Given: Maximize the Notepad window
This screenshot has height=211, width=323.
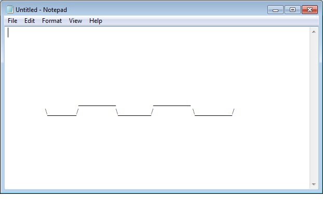Looking at the screenshot, I should 292,9.
